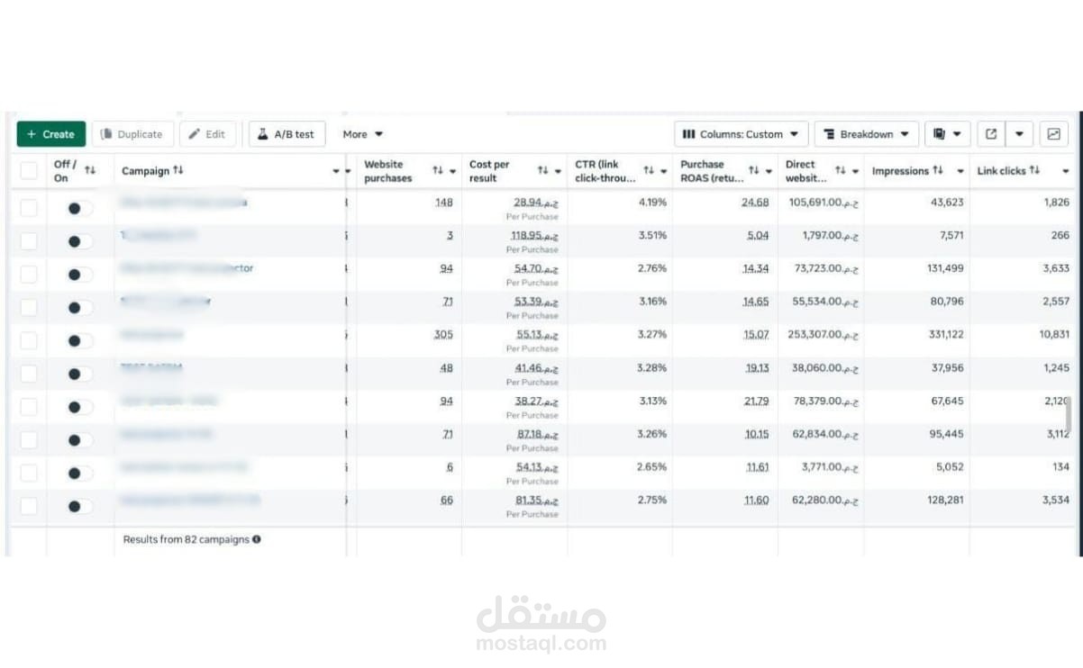Click Results from 82 campaigns text

[187, 539]
